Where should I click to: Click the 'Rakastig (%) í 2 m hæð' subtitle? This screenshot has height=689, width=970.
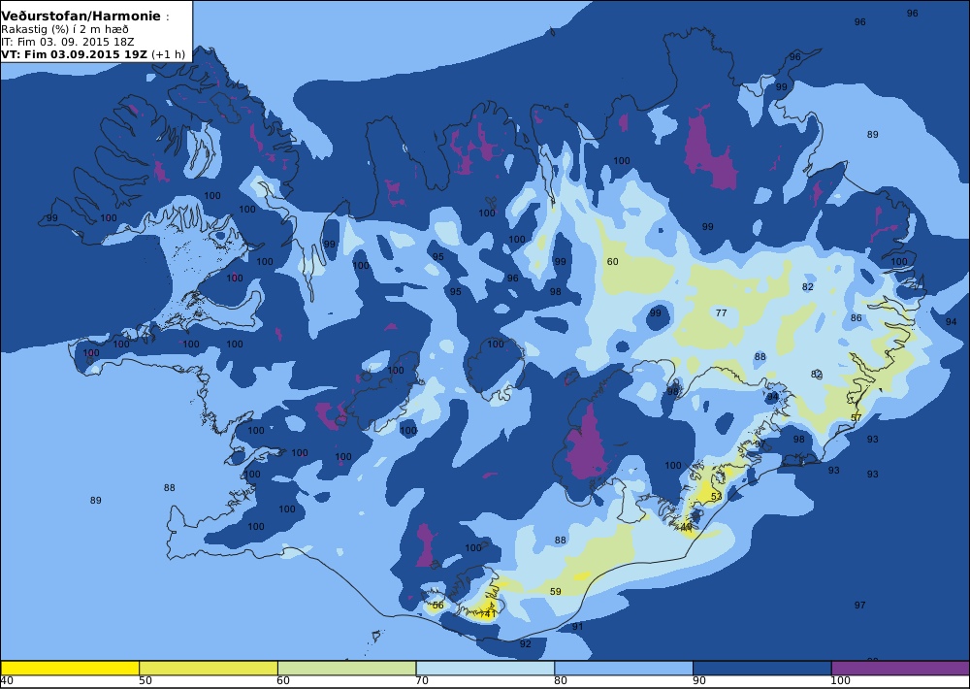coord(65,30)
